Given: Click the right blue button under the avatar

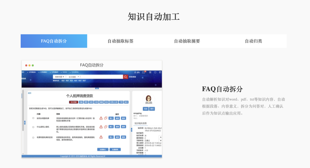Looking at the screenshot, I should (152, 109).
